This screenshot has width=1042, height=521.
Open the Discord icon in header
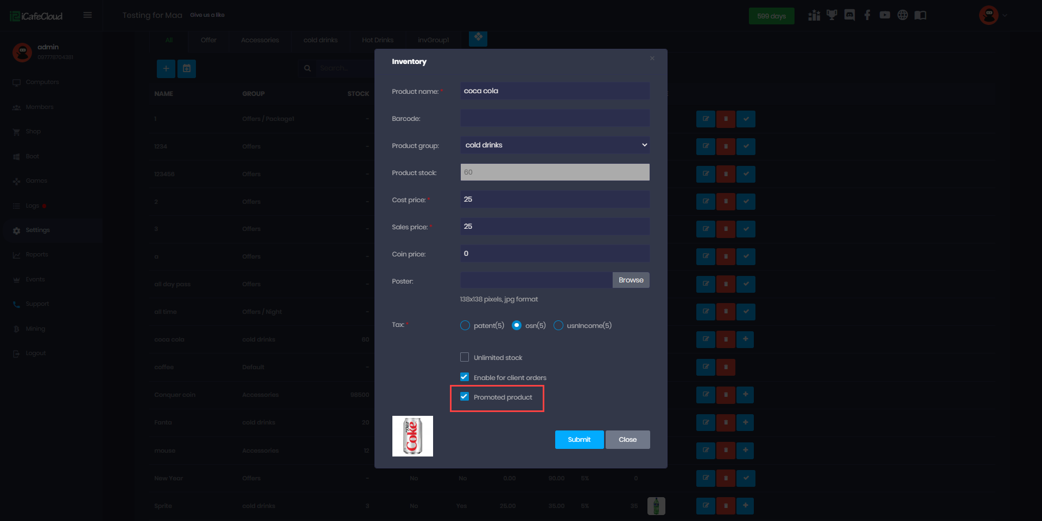[849, 15]
